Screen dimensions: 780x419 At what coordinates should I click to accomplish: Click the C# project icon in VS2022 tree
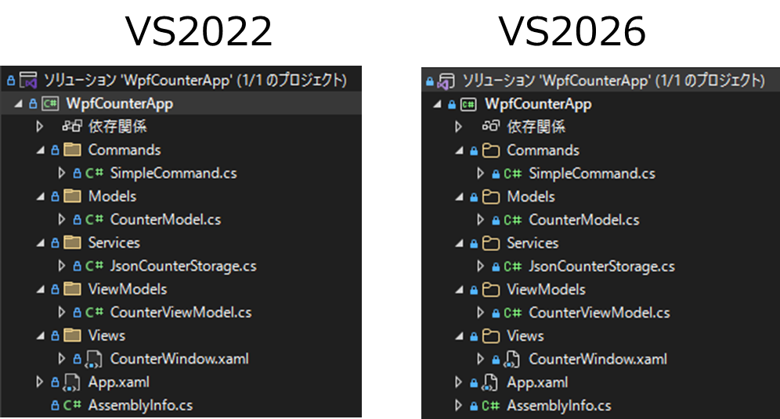point(50,103)
